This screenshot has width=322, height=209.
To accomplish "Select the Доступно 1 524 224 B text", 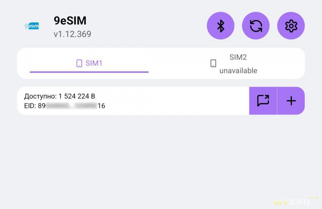I will coord(60,96).
